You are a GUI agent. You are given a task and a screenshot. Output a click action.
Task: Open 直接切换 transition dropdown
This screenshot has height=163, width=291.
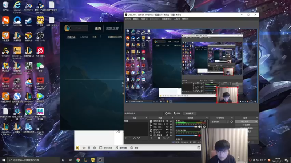[220, 122]
